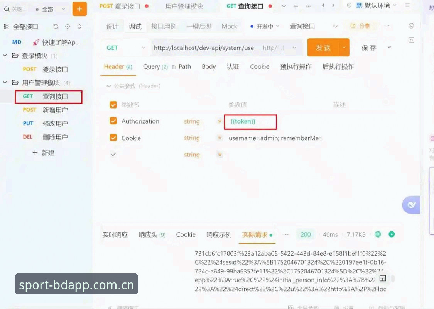Open the tab bar more options ellipsis
The height and width of the screenshot is (309, 434).
pos(308,6)
